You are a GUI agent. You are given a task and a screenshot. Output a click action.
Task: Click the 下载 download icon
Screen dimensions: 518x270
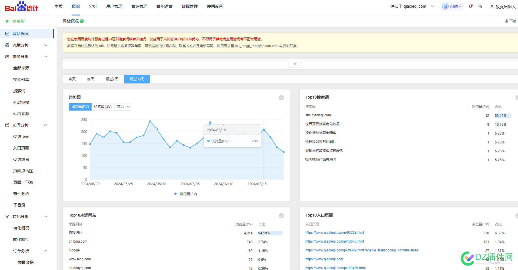[511, 21]
